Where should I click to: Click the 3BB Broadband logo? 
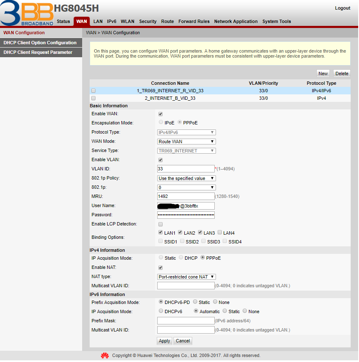26,13
